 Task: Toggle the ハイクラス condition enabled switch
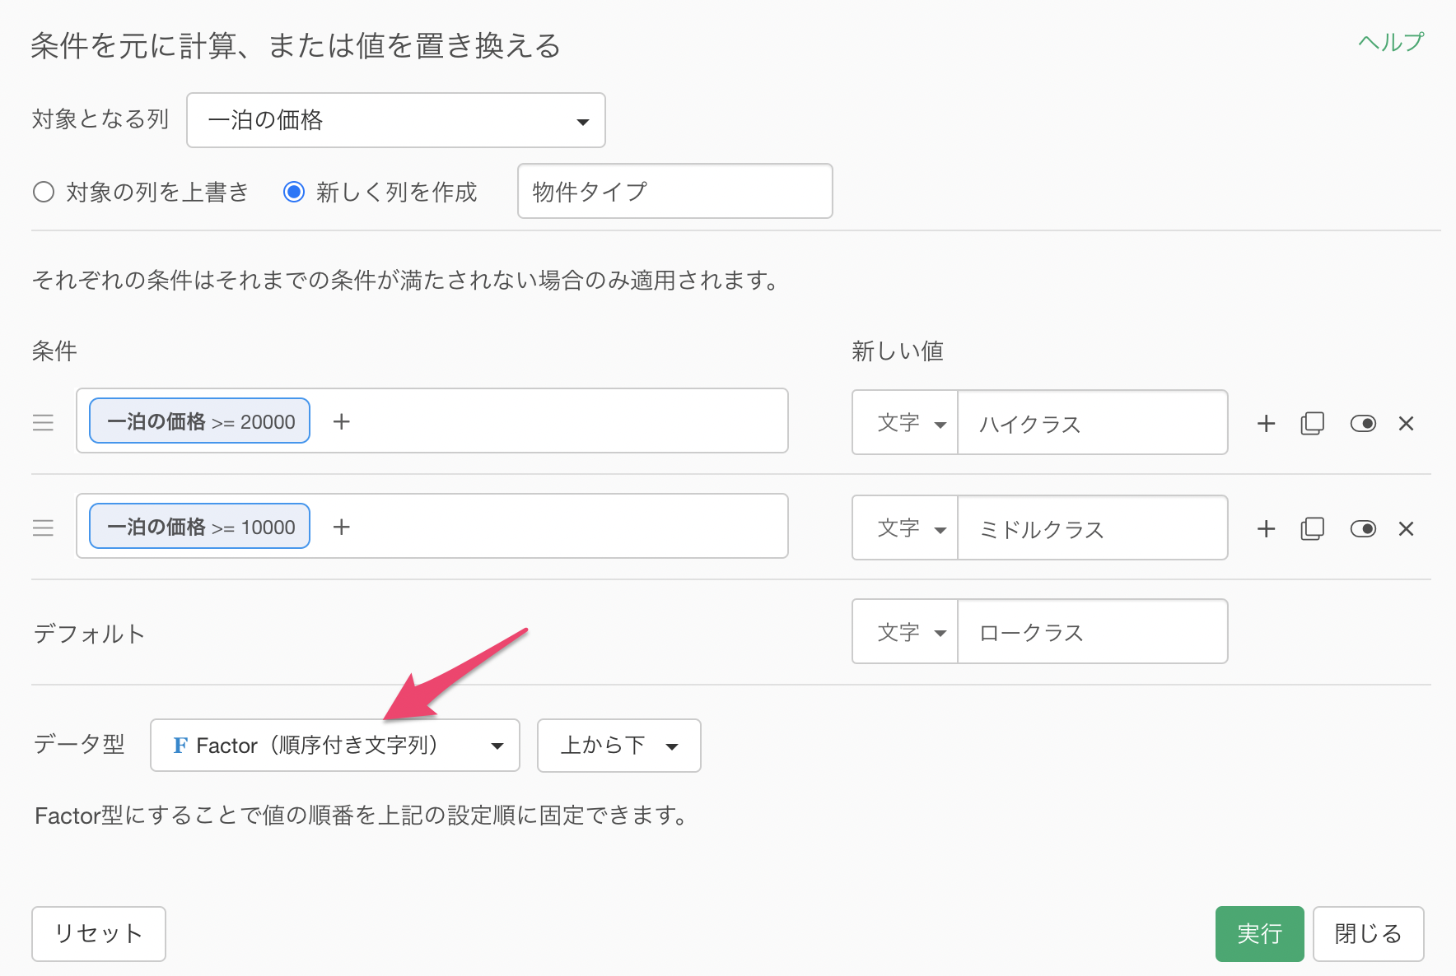[x=1363, y=424]
